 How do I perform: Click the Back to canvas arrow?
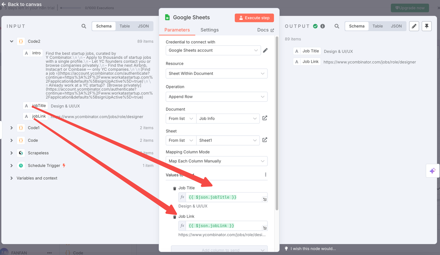click(4, 4)
